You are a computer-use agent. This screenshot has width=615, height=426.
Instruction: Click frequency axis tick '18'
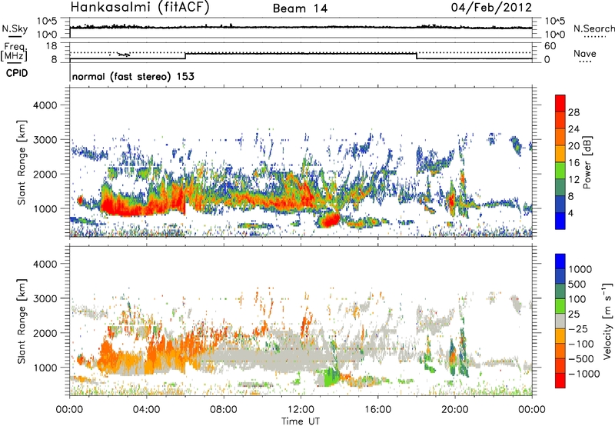click(x=52, y=46)
